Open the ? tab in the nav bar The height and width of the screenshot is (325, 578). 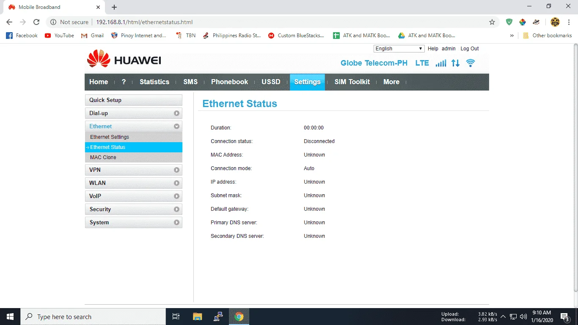pyautogui.click(x=124, y=82)
